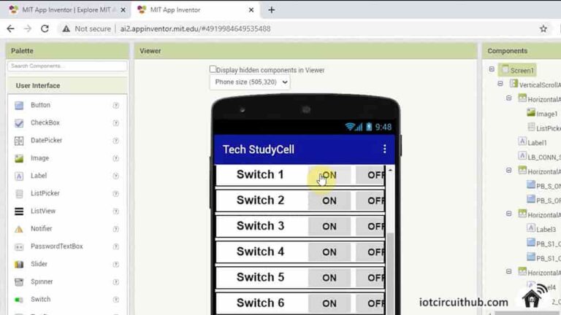Click OFF button for Switch 3

[x=370, y=227]
